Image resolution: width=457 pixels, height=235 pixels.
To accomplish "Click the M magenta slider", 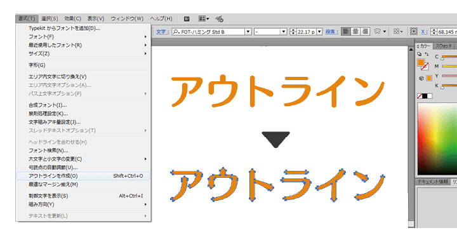I will [x=449, y=66].
